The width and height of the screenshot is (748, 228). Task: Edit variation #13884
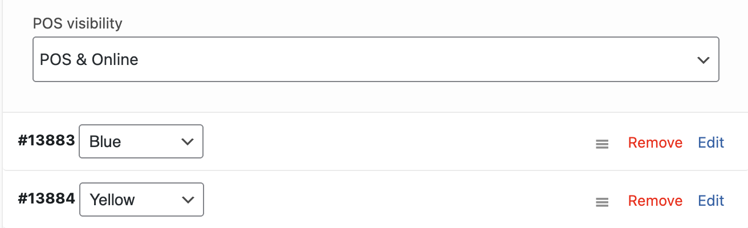pyautogui.click(x=711, y=201)
